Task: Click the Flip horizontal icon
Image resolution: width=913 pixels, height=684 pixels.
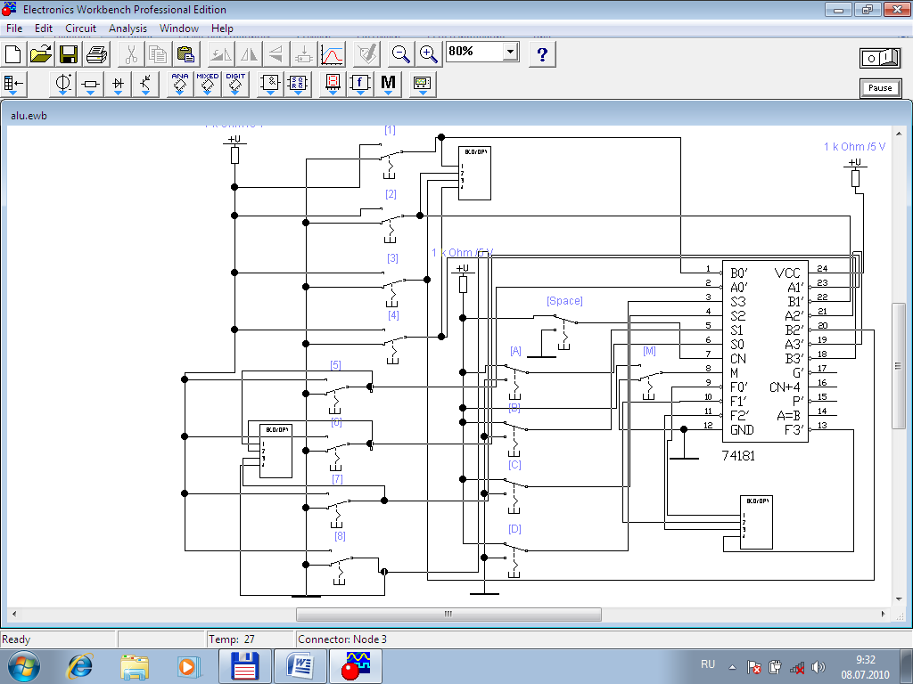Action: (x=250, y=54)
